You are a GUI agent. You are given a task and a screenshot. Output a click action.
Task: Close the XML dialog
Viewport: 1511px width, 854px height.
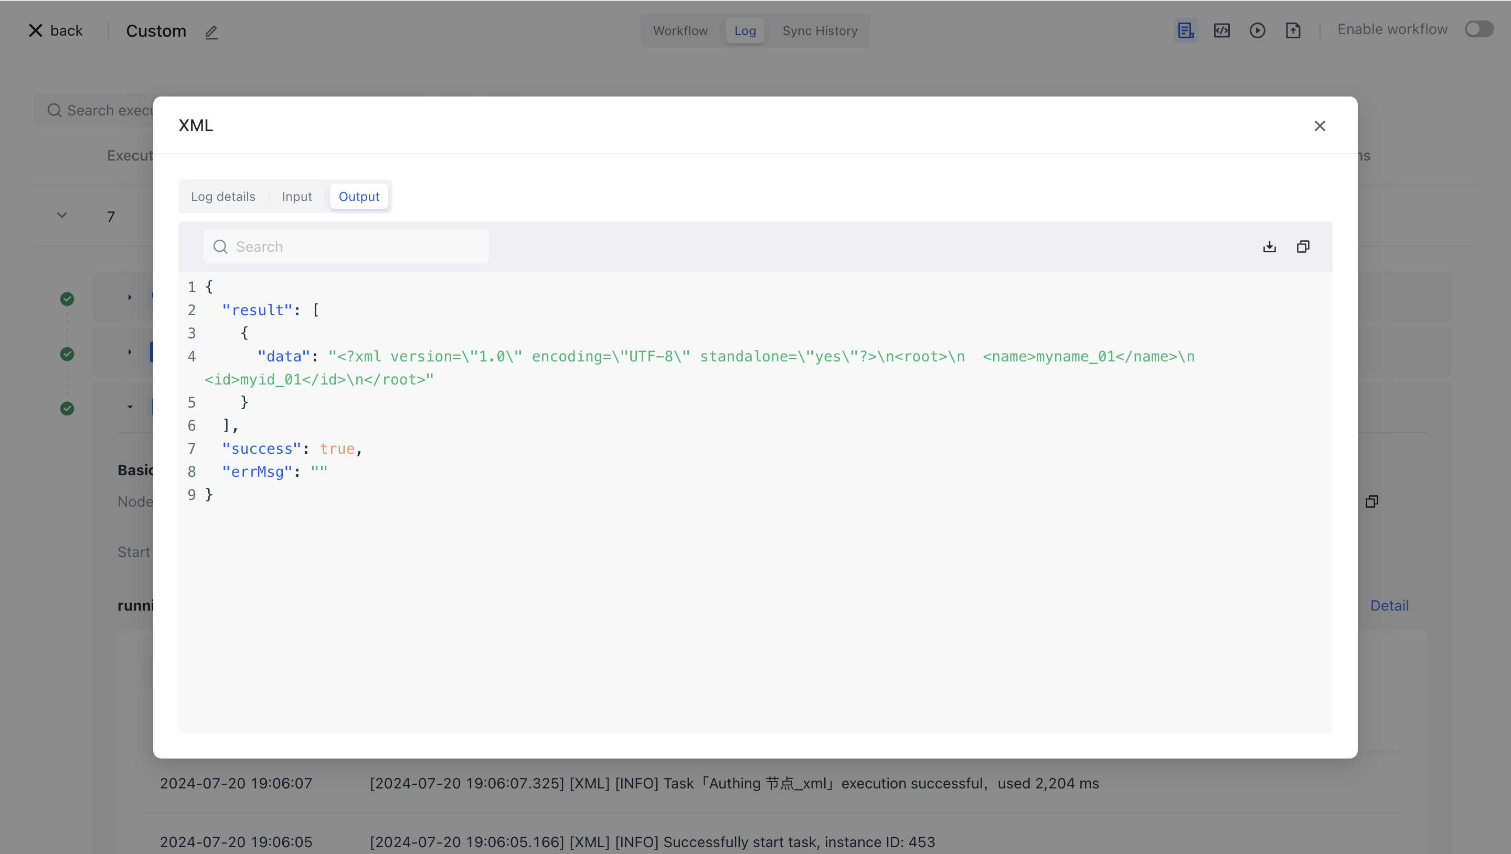(x=1320, y=126)
